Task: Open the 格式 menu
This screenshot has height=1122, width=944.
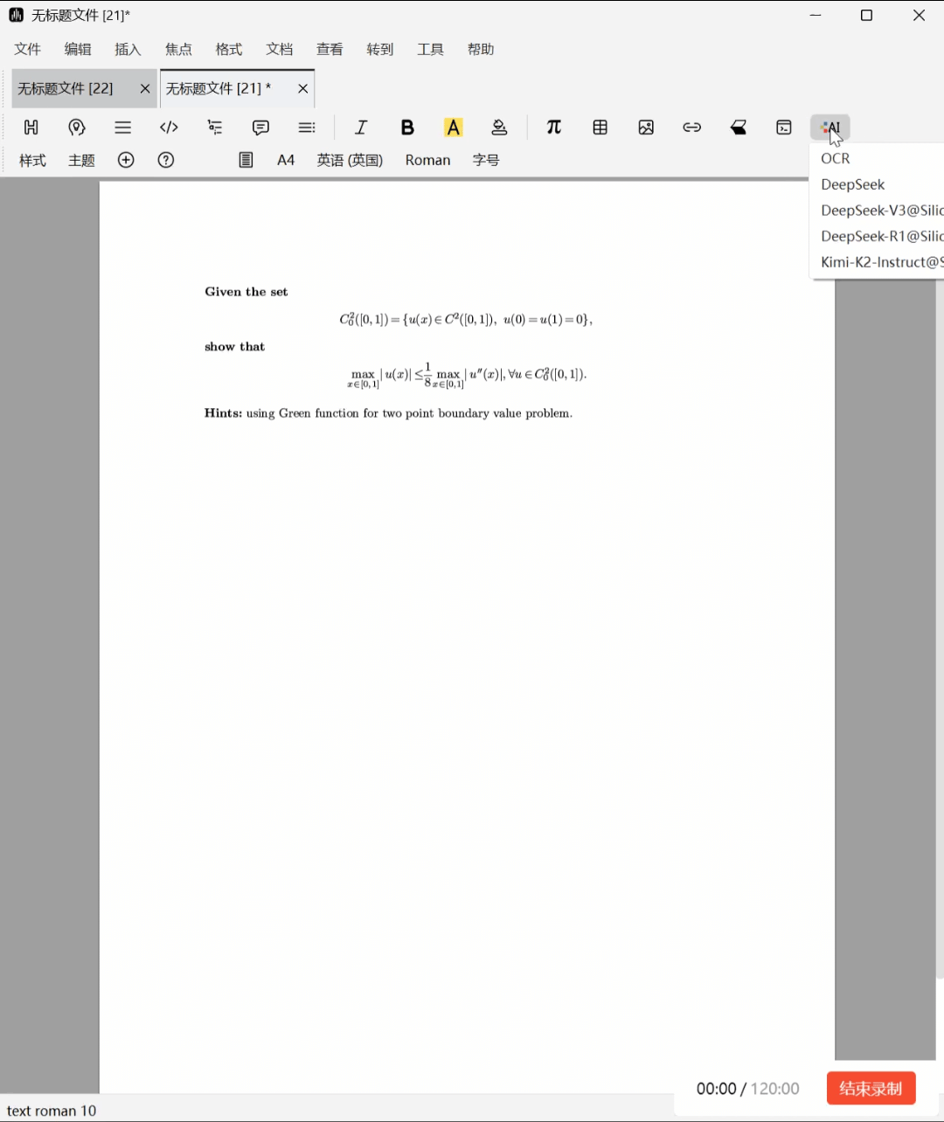Action: point(229,49)
